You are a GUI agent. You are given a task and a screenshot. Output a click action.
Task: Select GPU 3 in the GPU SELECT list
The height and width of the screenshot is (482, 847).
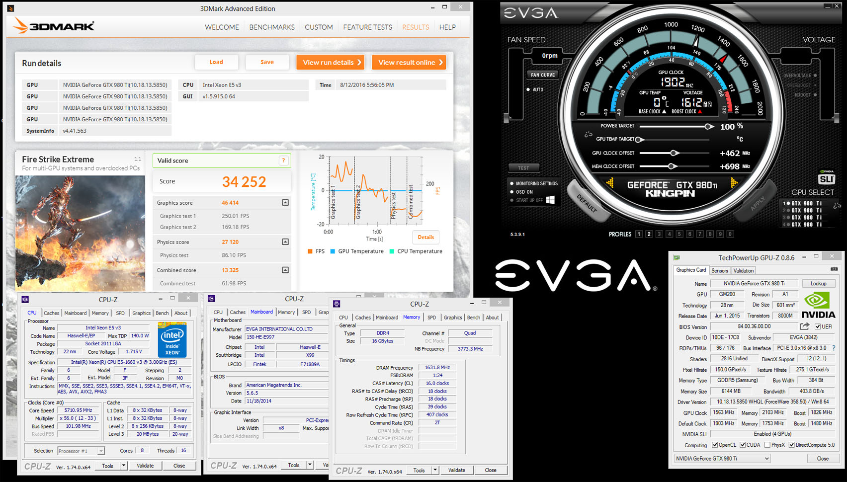pyautogui.click(x=803, y=217)
